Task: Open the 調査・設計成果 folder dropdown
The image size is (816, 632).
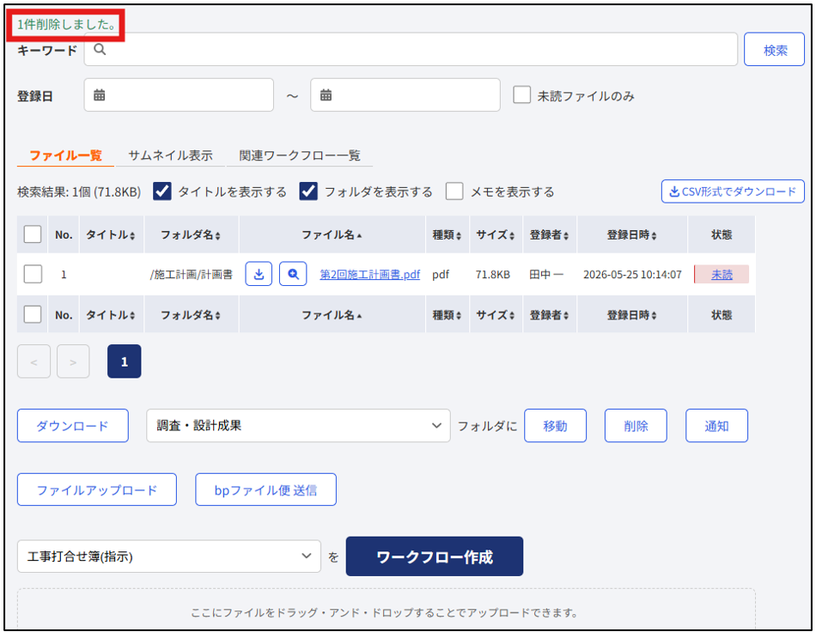Action: (x=298, y=426)
